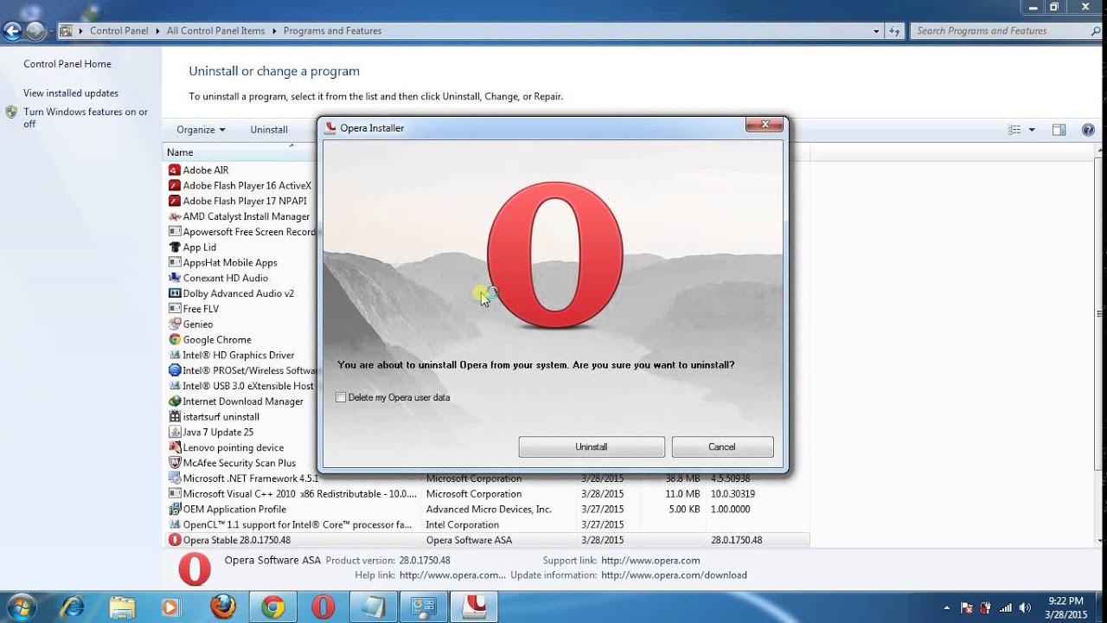The width and height of the screenshot is (1107, 623).
Task: Show hidden tray icons arrow
Action: (947, 607)
